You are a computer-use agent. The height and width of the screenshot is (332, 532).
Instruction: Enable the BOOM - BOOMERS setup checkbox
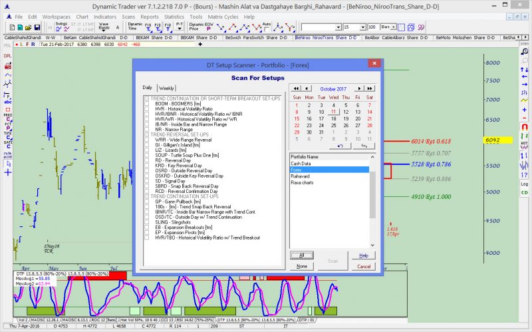147,104
